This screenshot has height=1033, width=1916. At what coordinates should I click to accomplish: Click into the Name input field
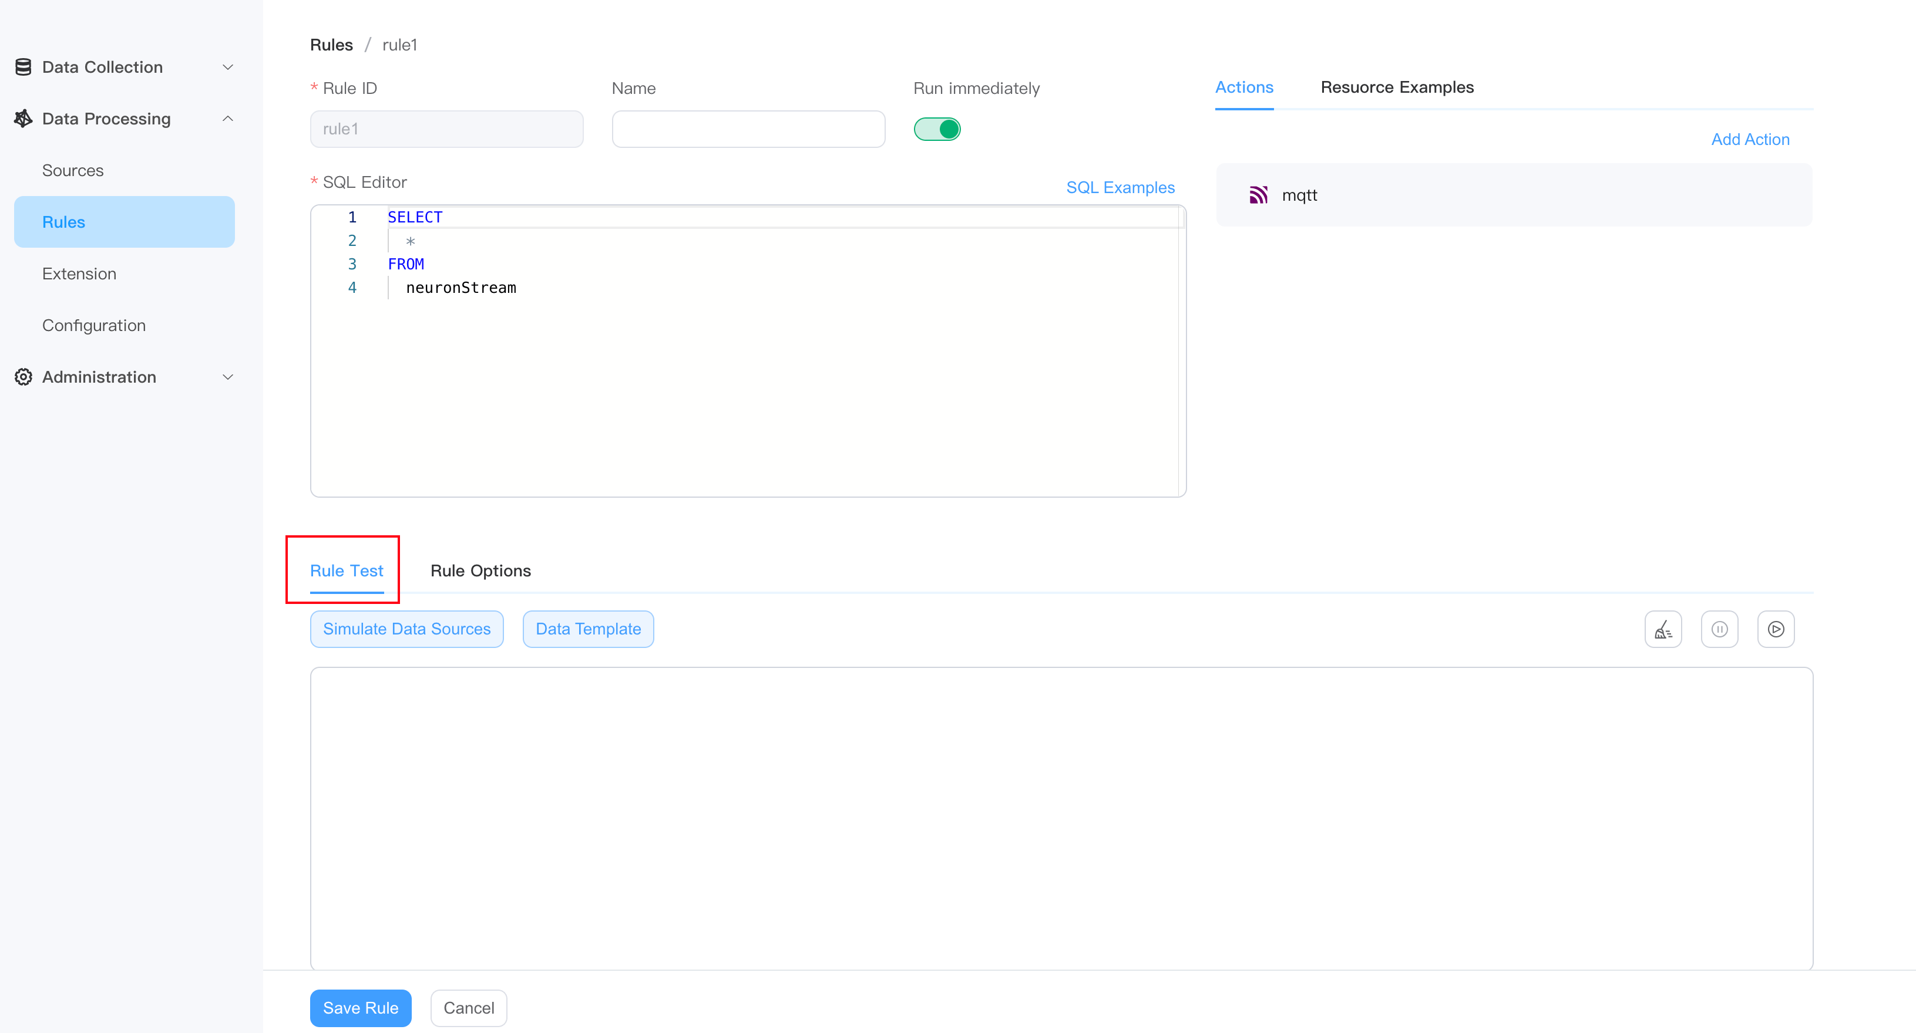[x=748, y=129]
